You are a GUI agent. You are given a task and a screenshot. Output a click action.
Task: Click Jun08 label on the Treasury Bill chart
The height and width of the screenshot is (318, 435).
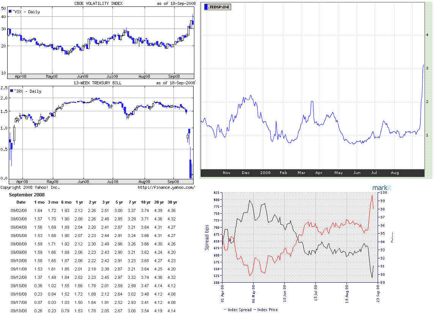pyautogui.click(x=83, y=182)
